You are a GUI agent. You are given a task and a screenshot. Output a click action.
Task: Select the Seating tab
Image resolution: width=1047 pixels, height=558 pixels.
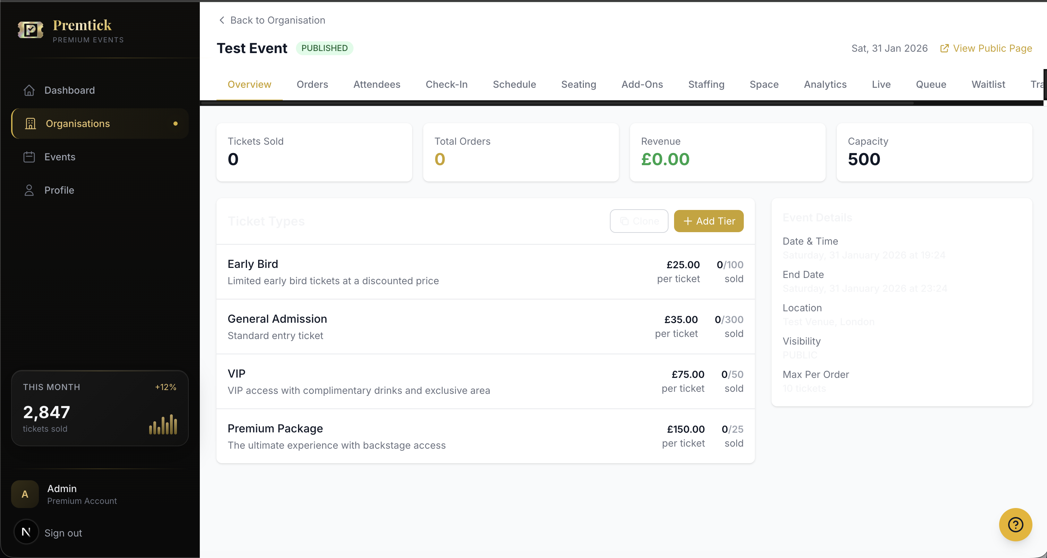click(x=578, y=85)
